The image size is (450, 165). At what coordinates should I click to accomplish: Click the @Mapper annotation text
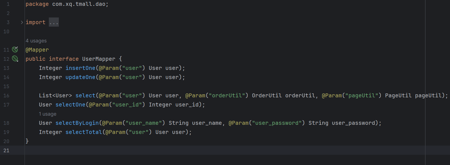click(x=37, y=50)
